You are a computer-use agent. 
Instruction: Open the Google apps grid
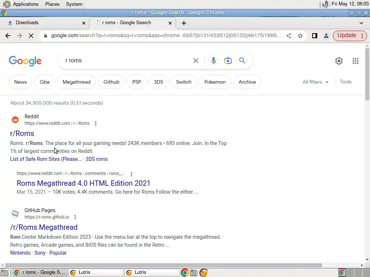click(x=356, y=61)
